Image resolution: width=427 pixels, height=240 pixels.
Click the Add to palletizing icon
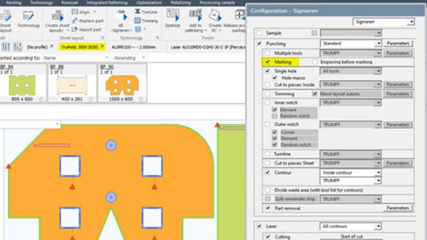[x=195, y=17]
